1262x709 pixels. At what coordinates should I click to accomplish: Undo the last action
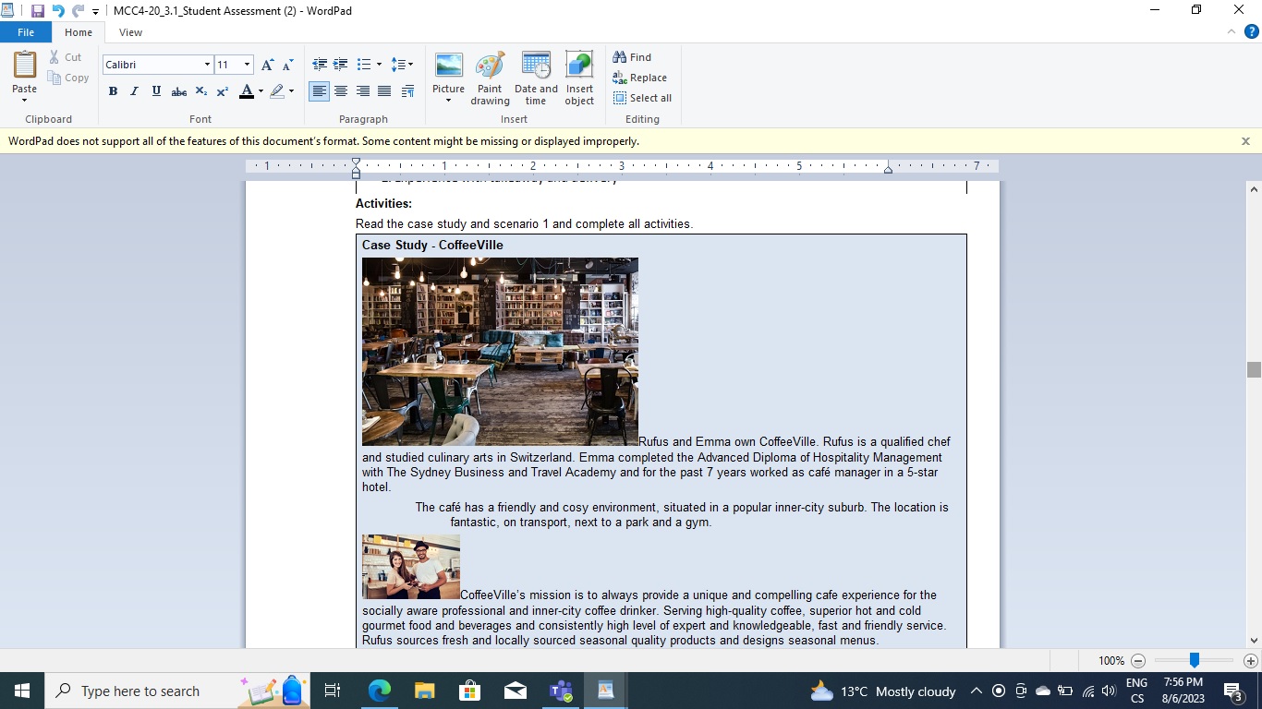(x=57, y=10)
